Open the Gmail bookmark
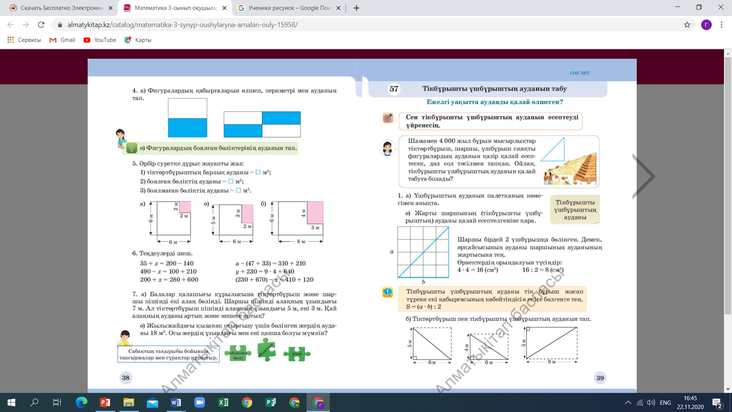 [x=62, y=40]
